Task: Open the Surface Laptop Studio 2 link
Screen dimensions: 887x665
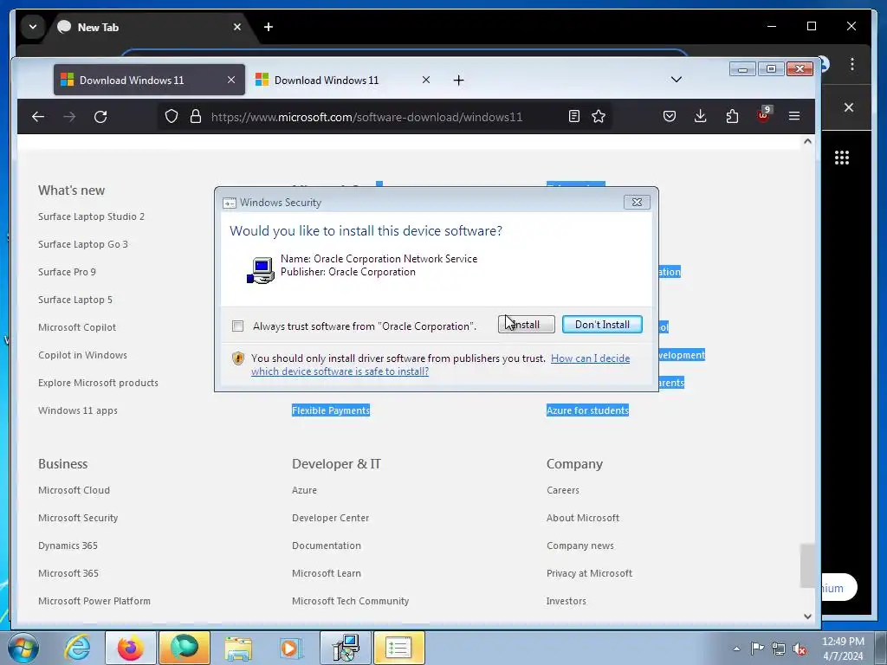Action: [91, 216]
